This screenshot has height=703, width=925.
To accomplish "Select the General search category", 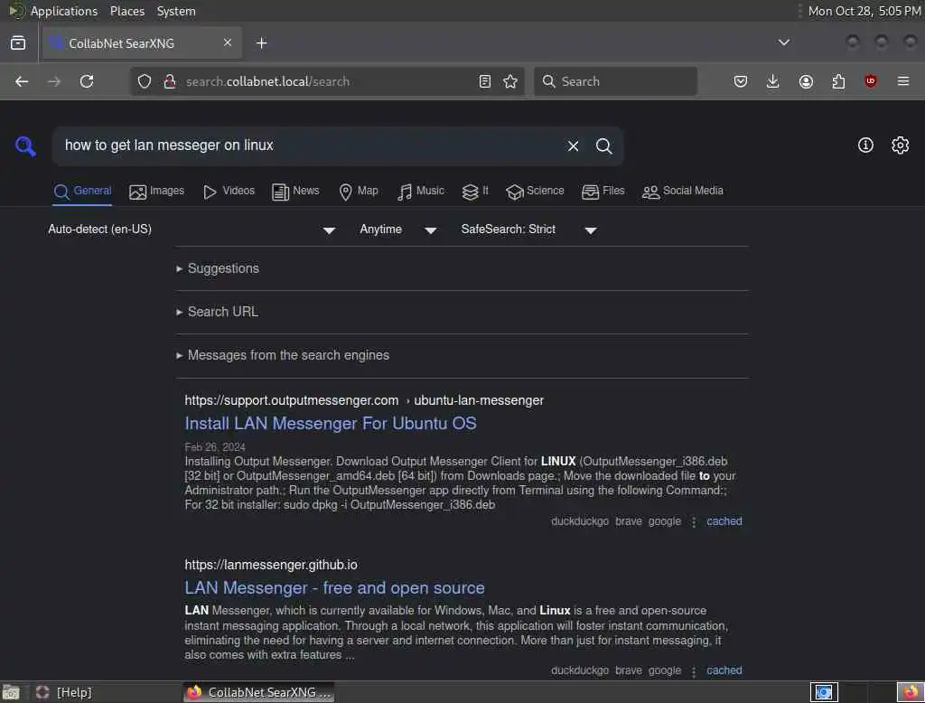I will click(x=82, y=192).
